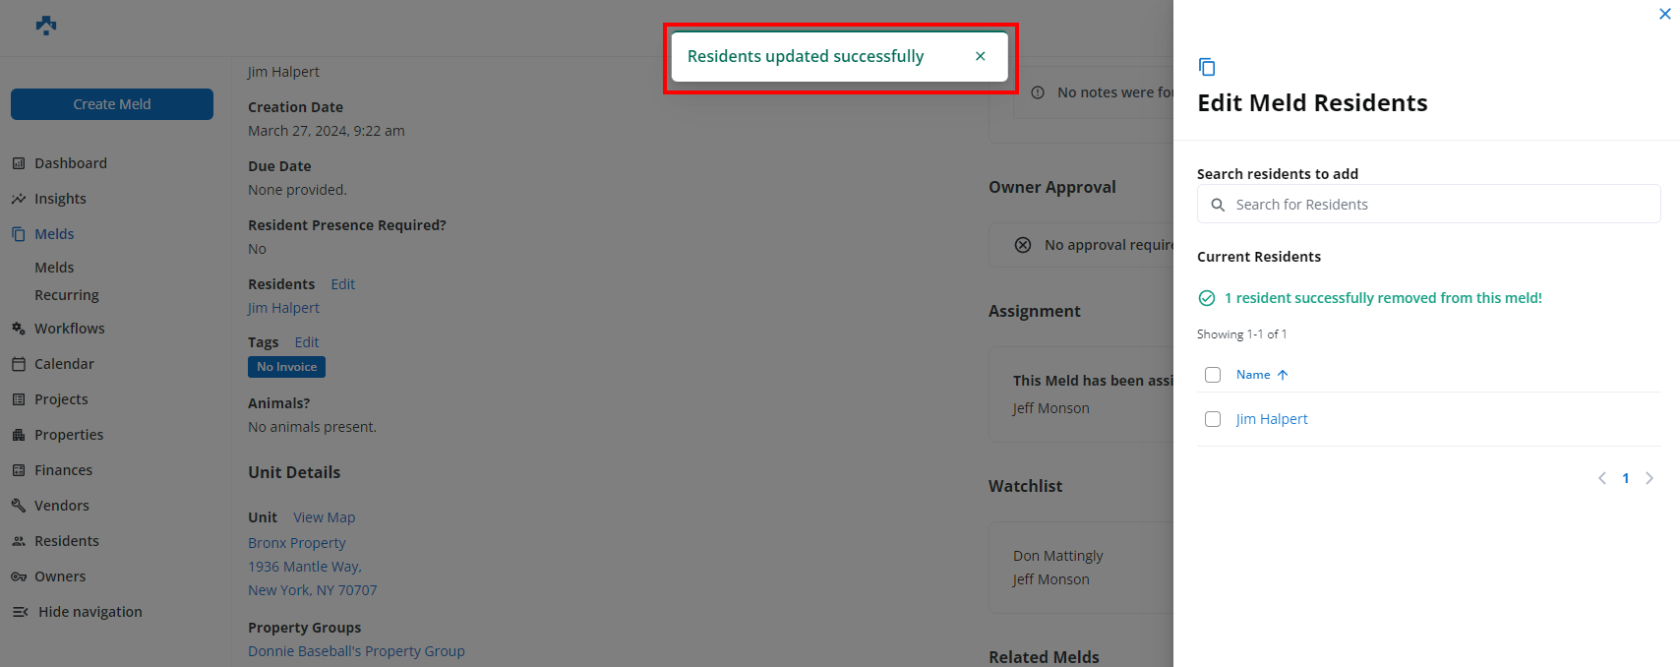Check the select-all residents checkbox
Viewport: 1680px width, 667px height.
1213,375
